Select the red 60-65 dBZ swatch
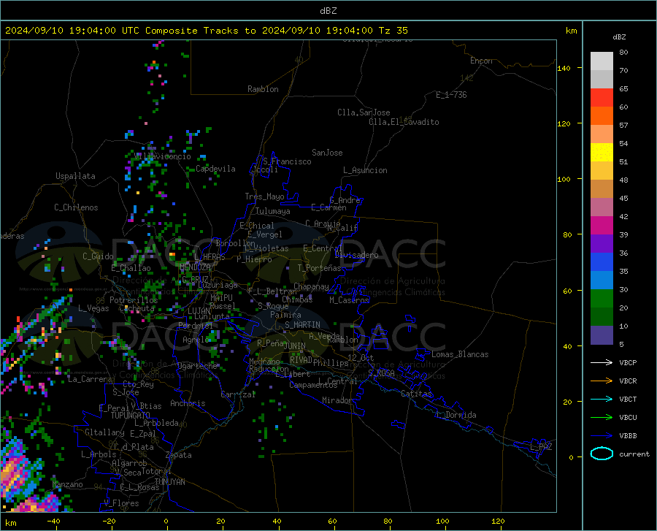Image resolution: width=657 pixels, height=531 pixels. (x=602, y=98)
